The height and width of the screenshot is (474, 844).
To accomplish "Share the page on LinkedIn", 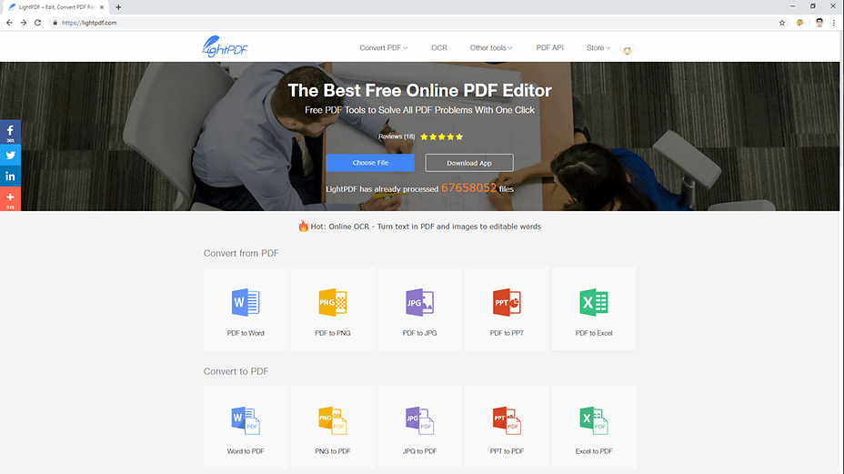I will pyautogui.click(x=10, y=176).
